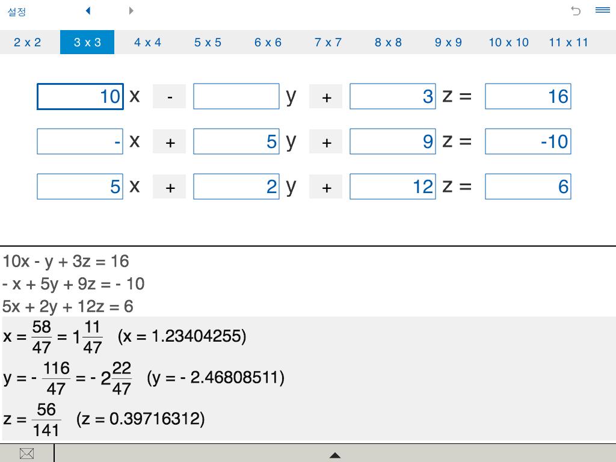Toggle the second row y sign button
Screen dimensions: 616x462
tap(169, 141)
